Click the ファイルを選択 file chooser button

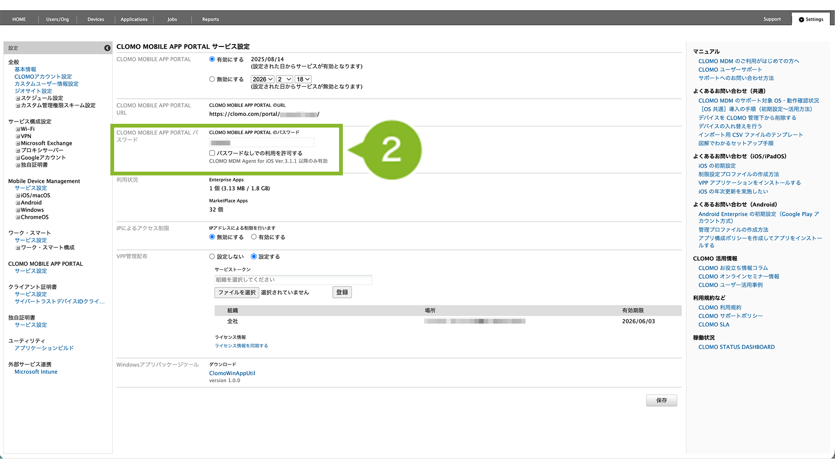coord(237,293)
